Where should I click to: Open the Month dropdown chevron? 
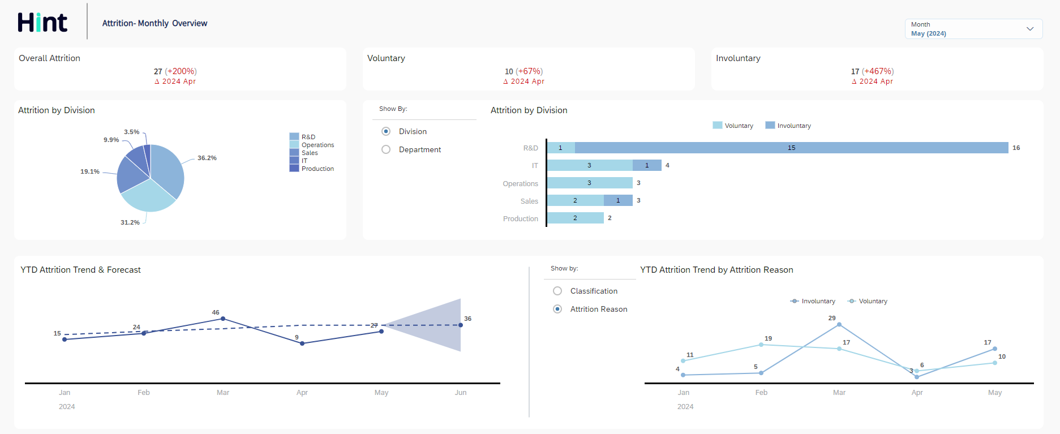click(1030, 29)
